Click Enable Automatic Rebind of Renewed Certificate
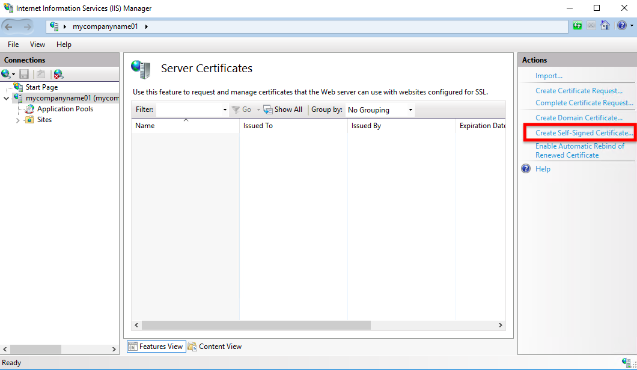Screen dimensions: 637x370 (580, 150)
